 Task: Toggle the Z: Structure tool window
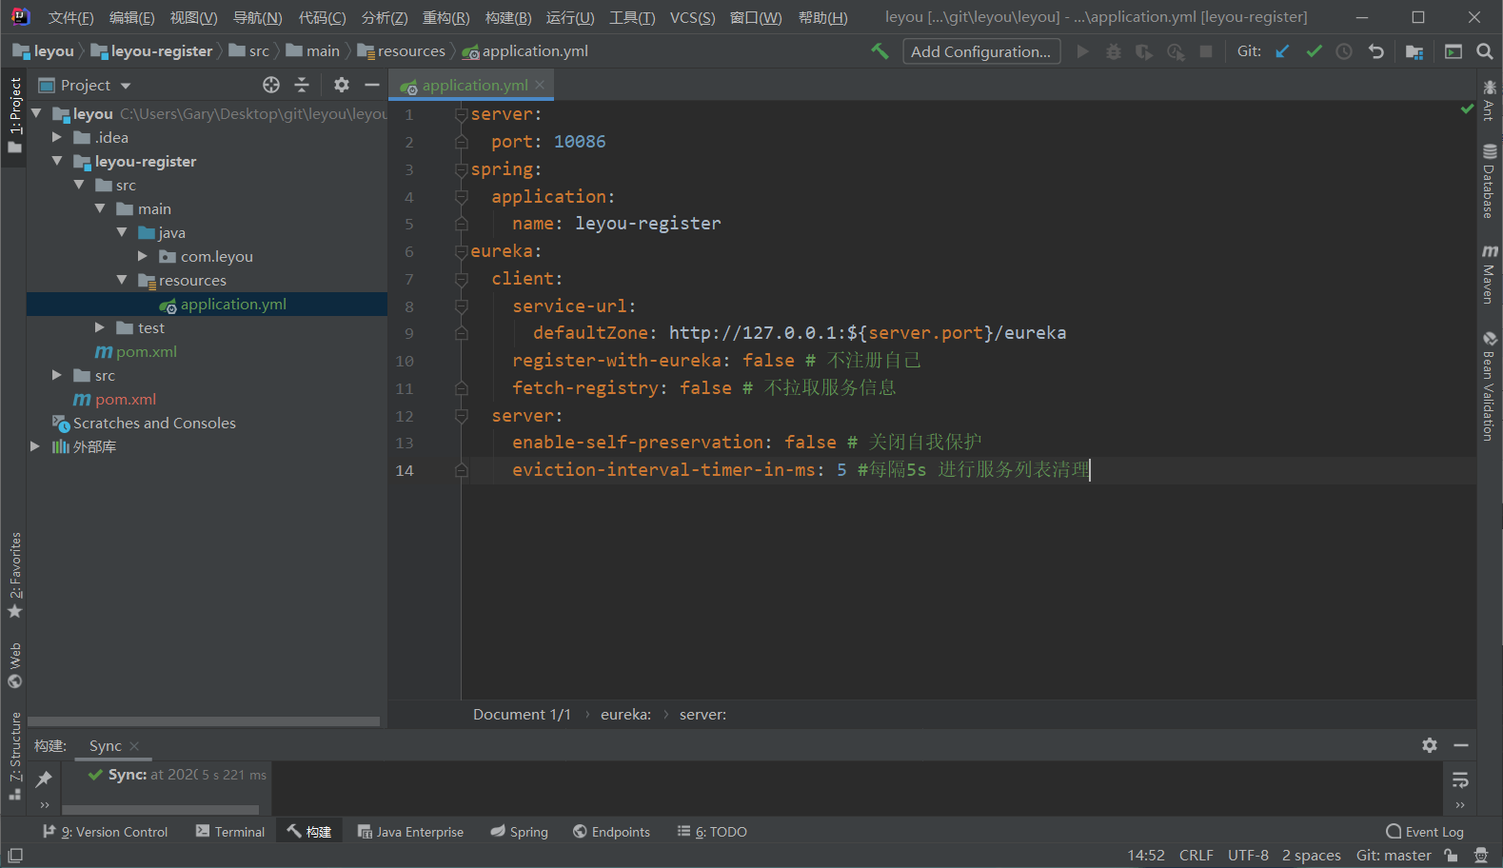click(14, 757)
